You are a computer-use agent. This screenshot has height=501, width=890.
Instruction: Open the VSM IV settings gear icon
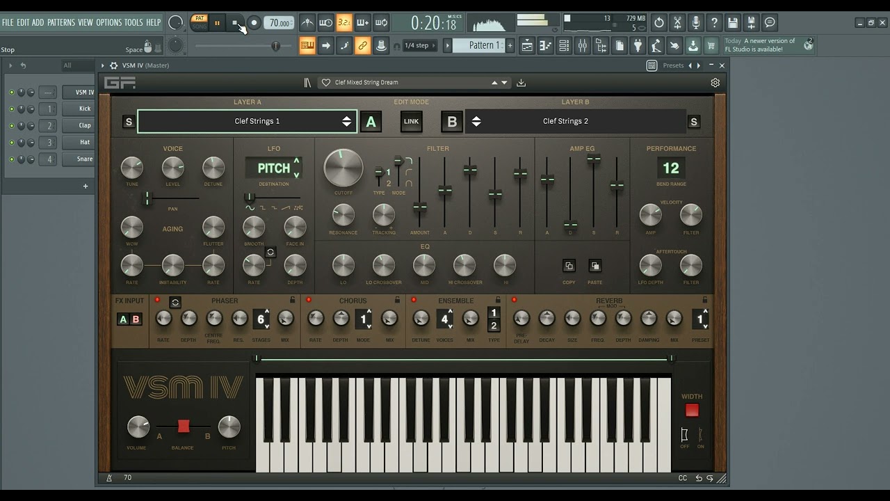[x=715, y=82]
